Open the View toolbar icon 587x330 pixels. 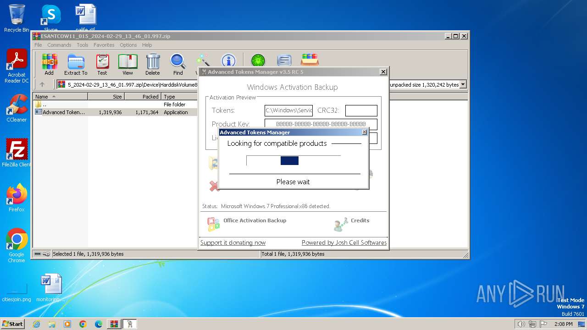[127, 65]
